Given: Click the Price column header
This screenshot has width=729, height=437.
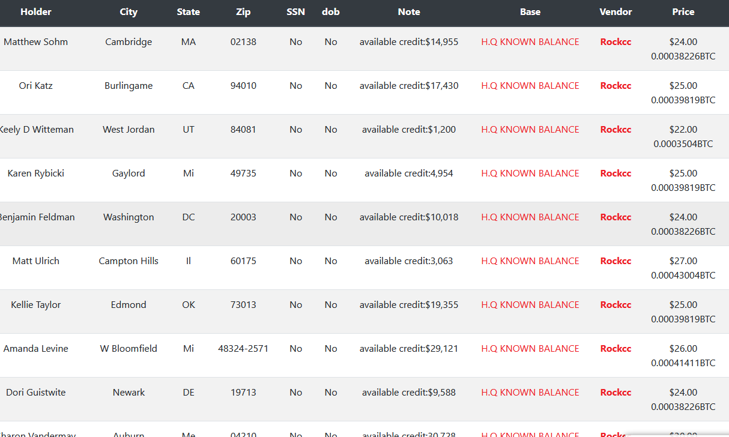Looking at the screenshot, I should [683, 12].
